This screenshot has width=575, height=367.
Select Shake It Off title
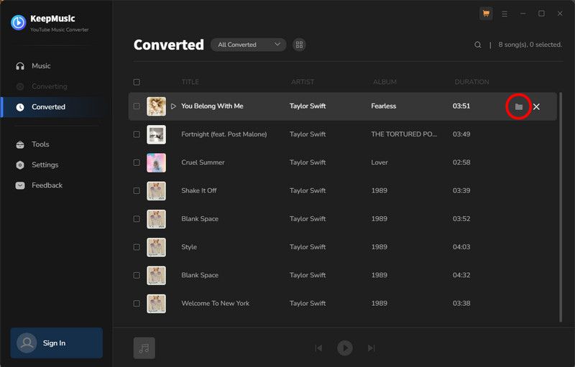coord(199,191)
